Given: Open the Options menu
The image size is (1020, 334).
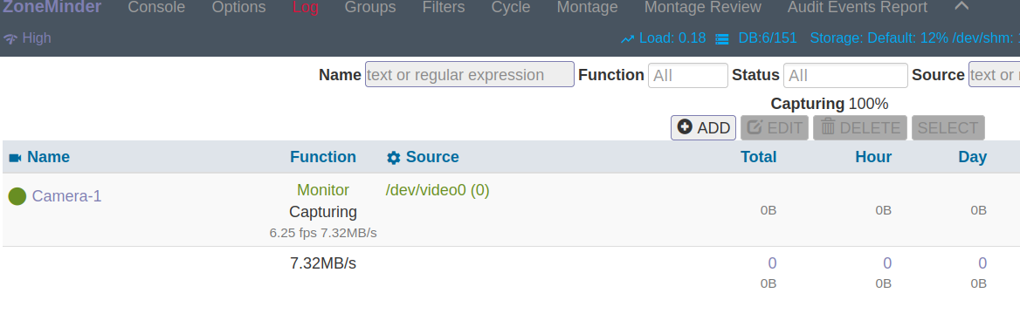Looking at the screenshot, I should [238, 8].
